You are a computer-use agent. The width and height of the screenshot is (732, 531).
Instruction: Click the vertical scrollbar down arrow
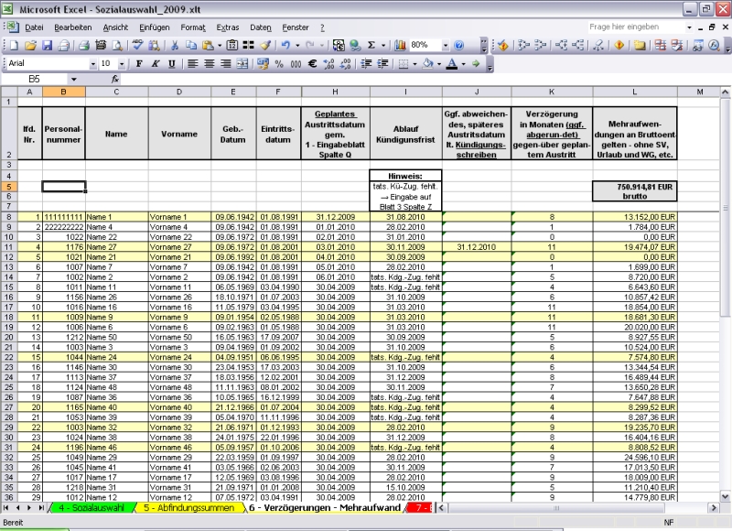725,496
